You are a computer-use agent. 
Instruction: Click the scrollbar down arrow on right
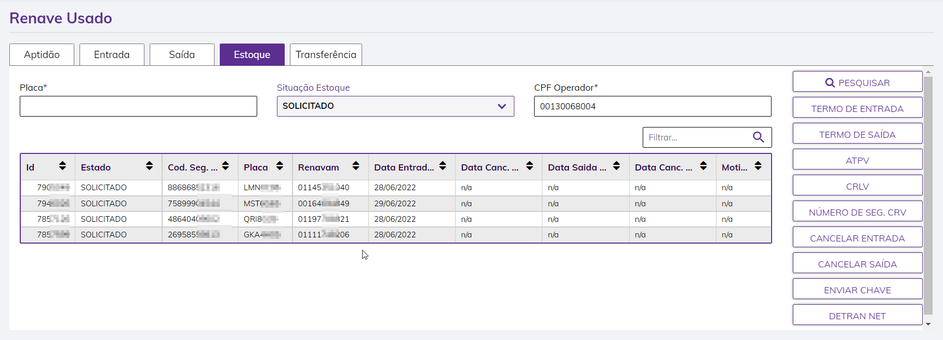coord(928,324)
